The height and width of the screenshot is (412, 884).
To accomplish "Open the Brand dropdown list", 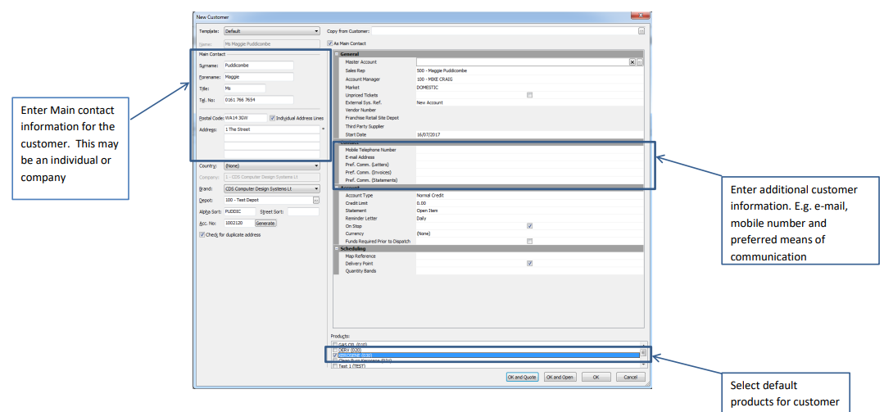I will click(316, 188).
